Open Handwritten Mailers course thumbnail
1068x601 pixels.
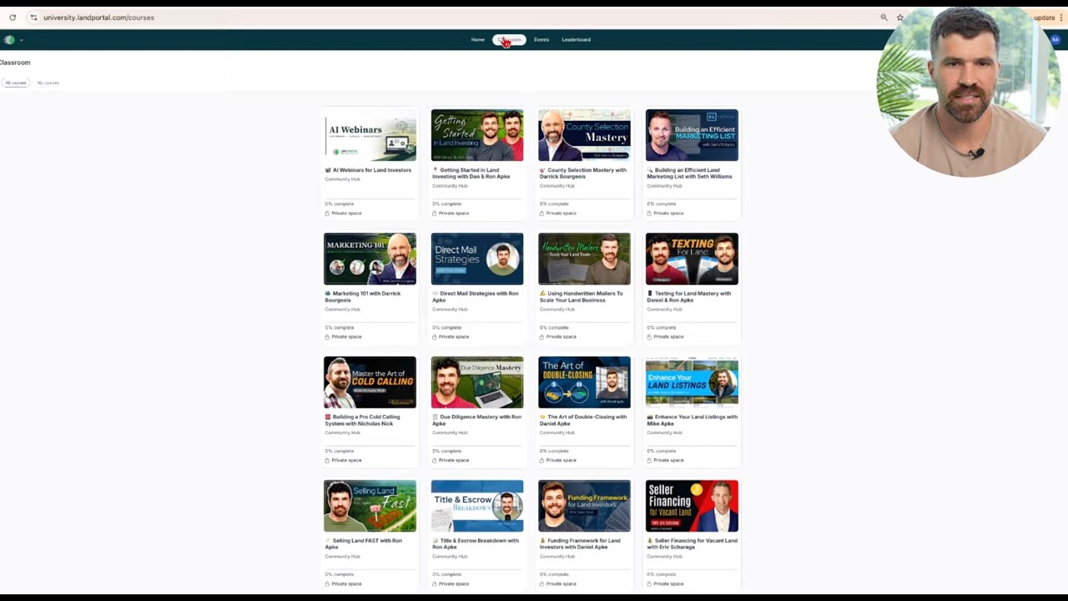(584, 259)
